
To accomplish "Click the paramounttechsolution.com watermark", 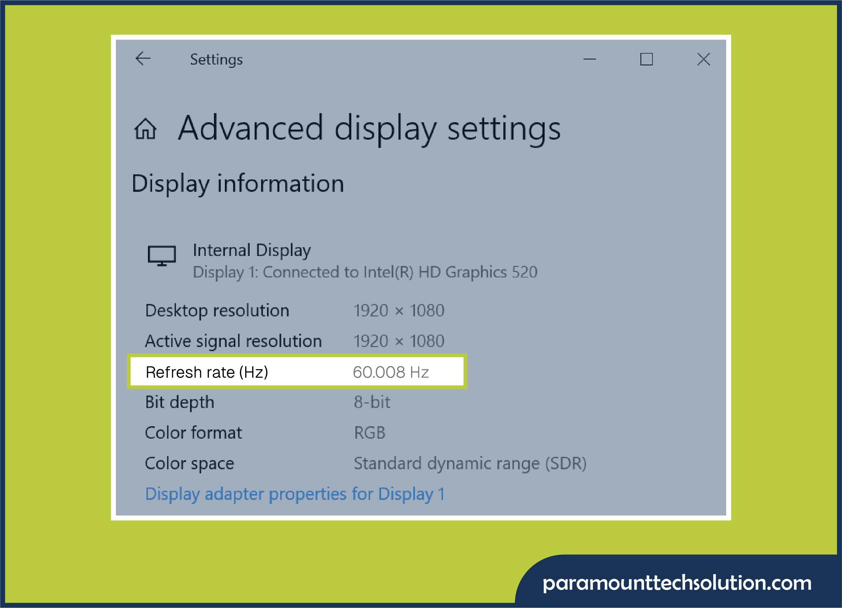I will click(x=676, y=583).
